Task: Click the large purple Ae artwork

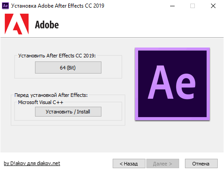Action: (172, 84)
